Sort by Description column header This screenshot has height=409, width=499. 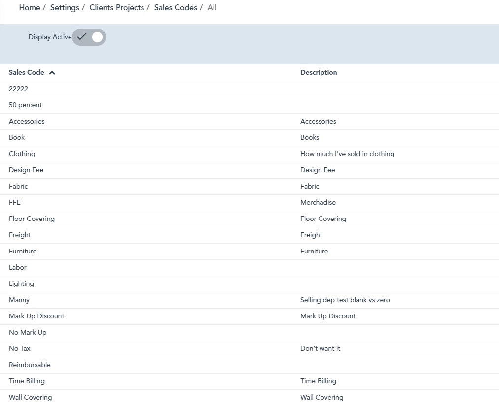click(x=319, y=72)
